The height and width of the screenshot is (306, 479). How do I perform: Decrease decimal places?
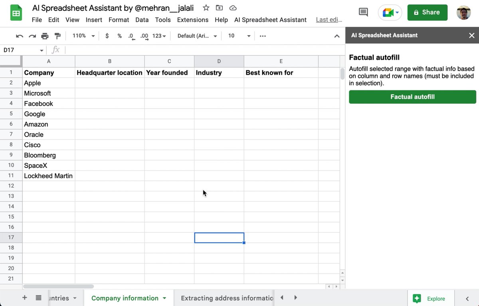pyautogui.click(x=132, y=36)
